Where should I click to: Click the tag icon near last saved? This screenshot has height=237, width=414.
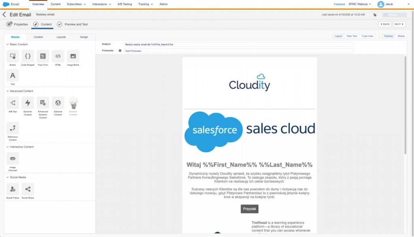(375, 15)
